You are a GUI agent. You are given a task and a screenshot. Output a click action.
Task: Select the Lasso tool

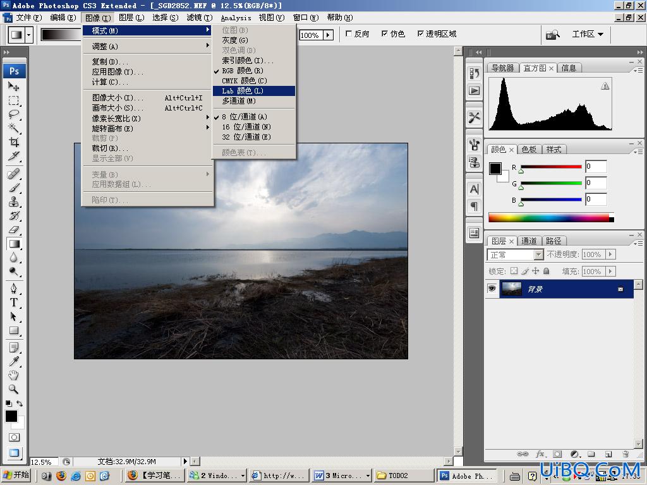coord(14,114)
